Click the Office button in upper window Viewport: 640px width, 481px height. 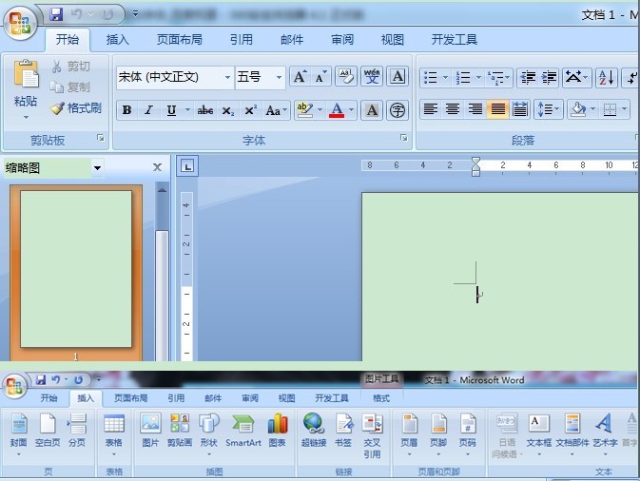pos(20,23)
